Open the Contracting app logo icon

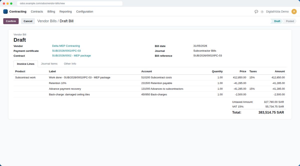pos(5,11)
